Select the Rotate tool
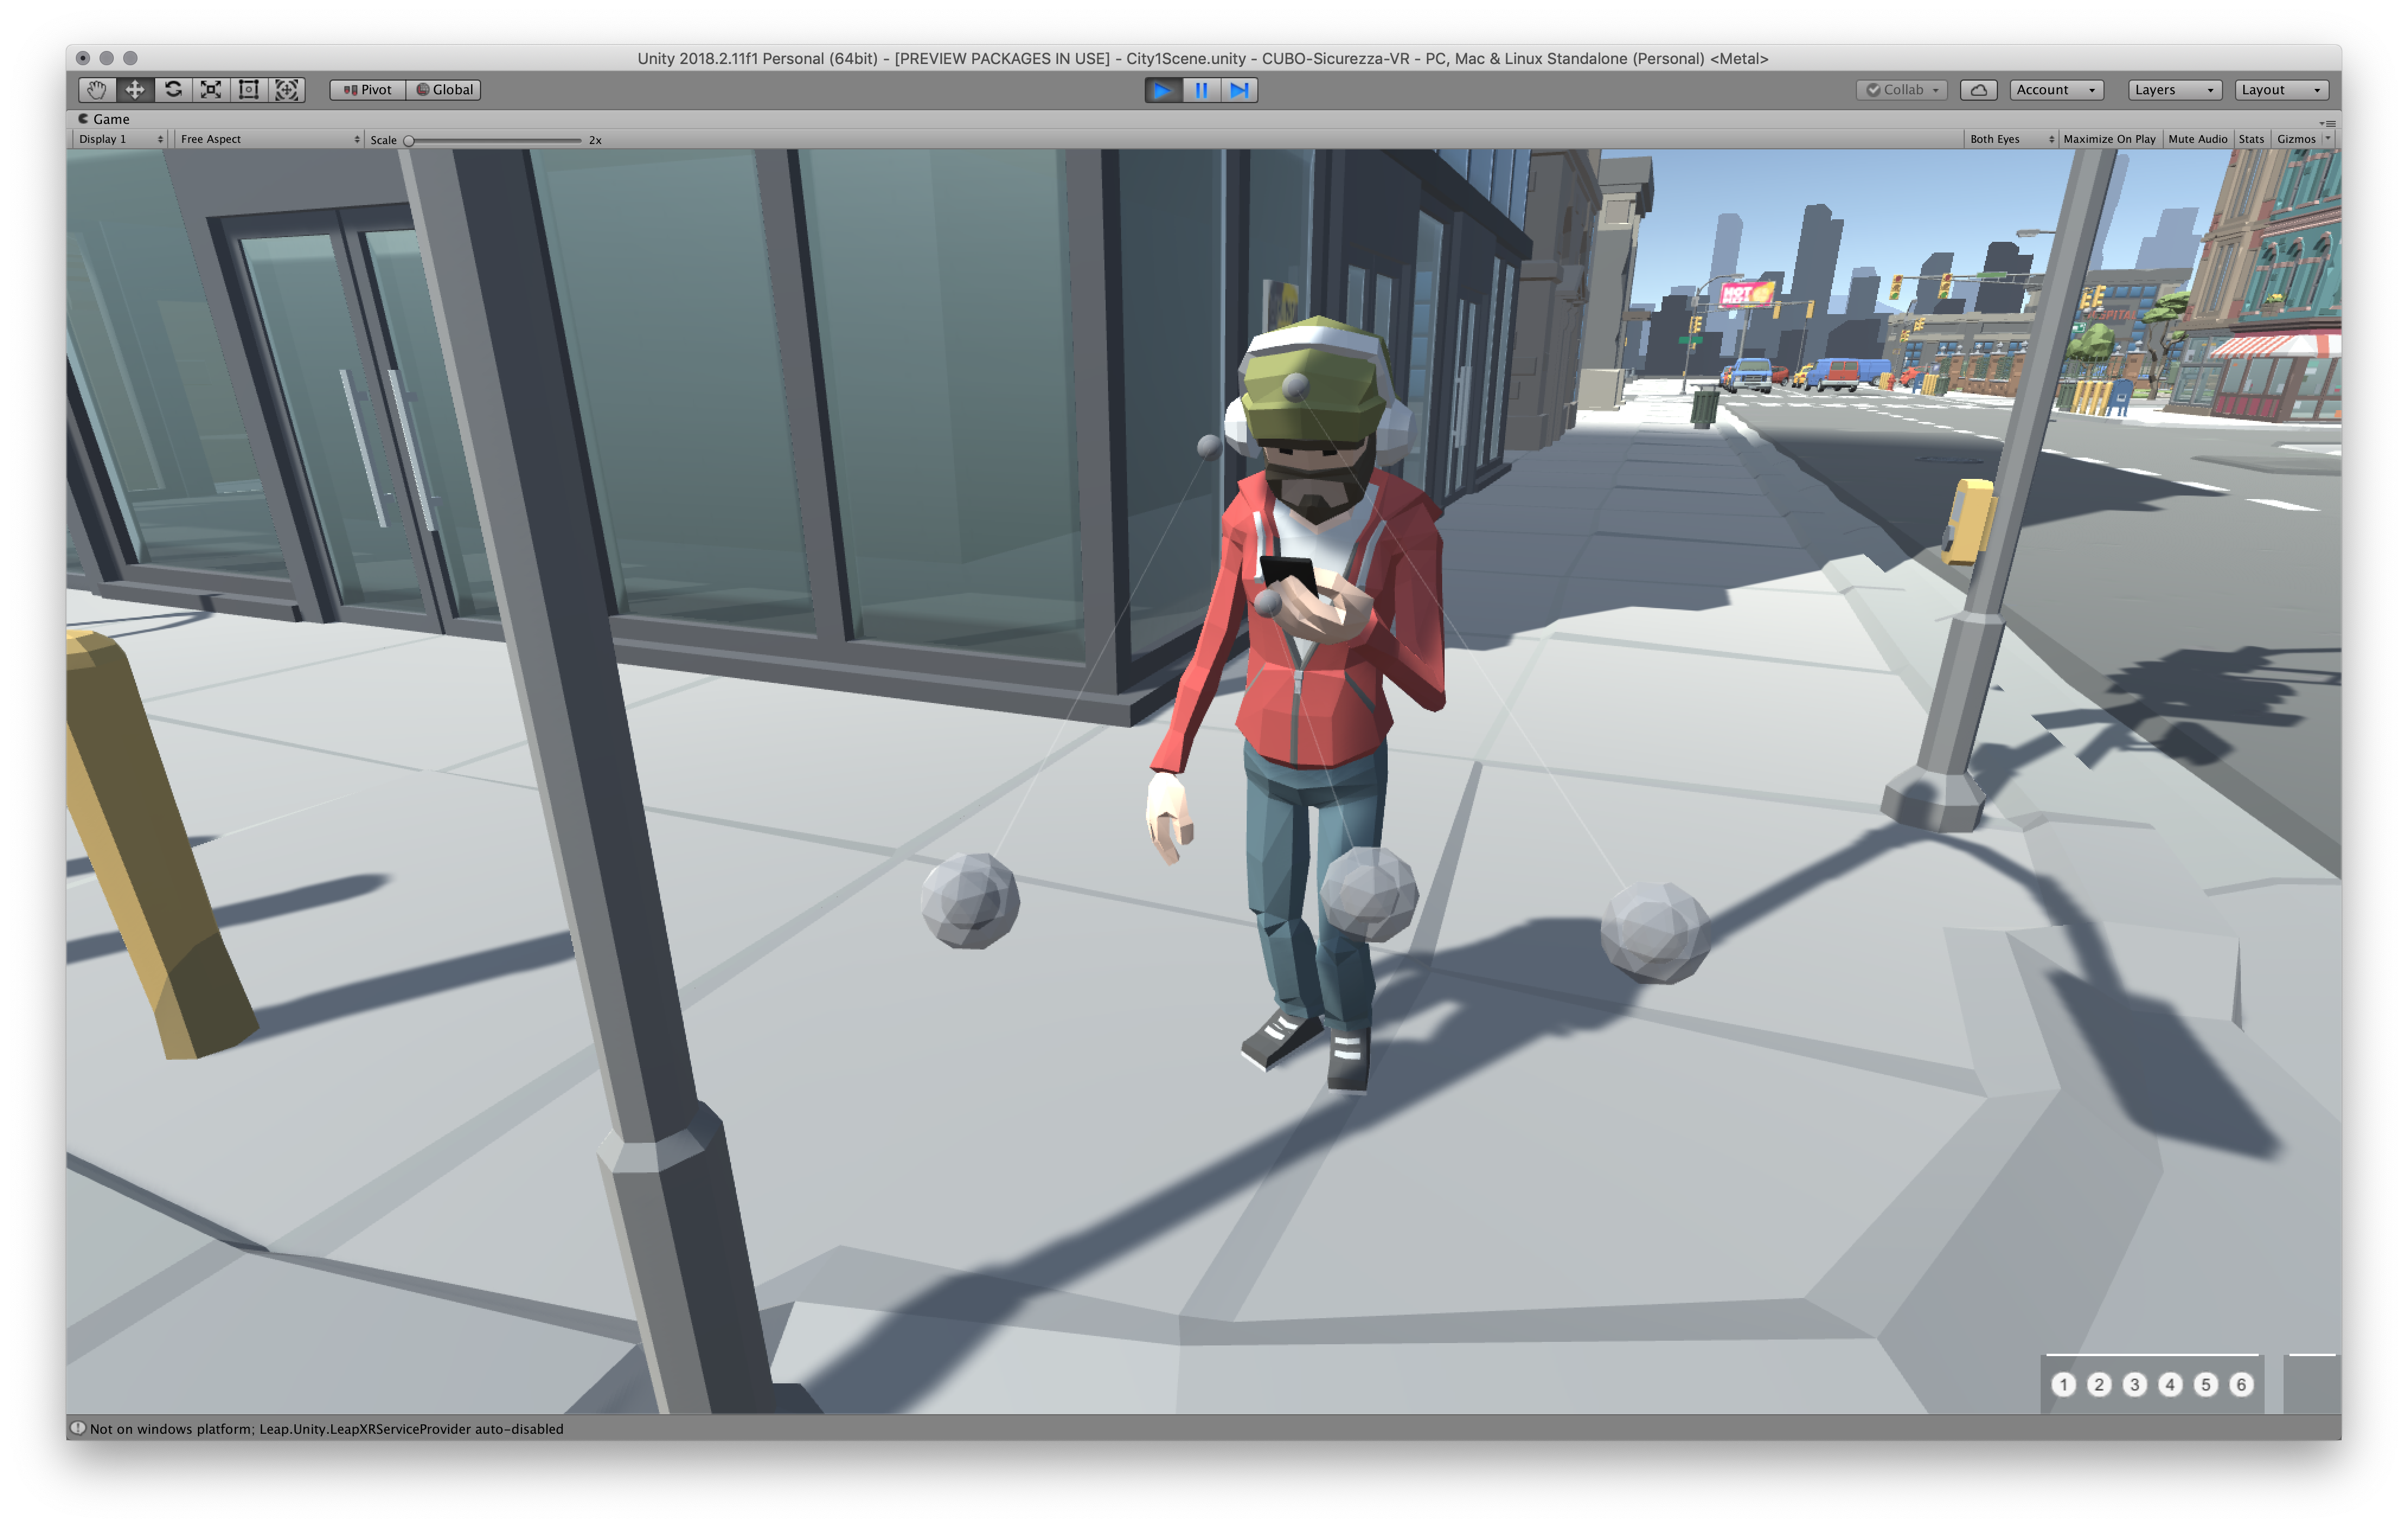The image size is (2408, 1528). (x=173, y=89)
